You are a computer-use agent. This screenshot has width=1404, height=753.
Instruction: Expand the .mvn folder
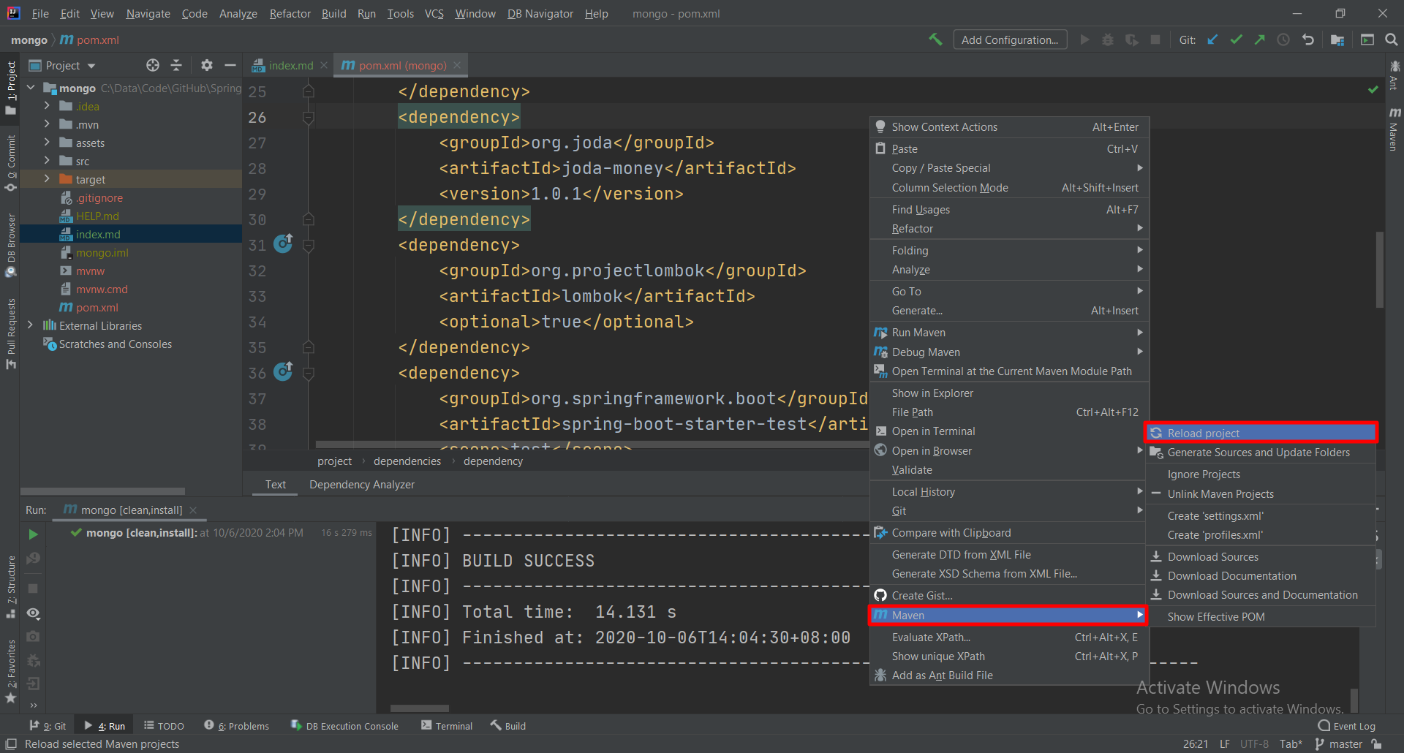coord(47,124)
